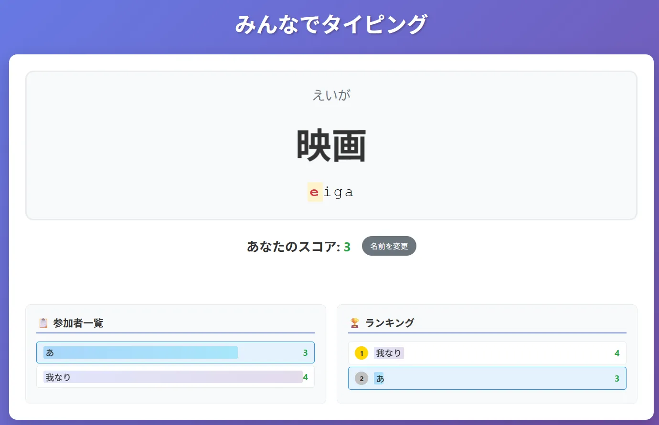Click the 我なり name in the ranking
Screen dimensions: 659x425
coord(388,353)
